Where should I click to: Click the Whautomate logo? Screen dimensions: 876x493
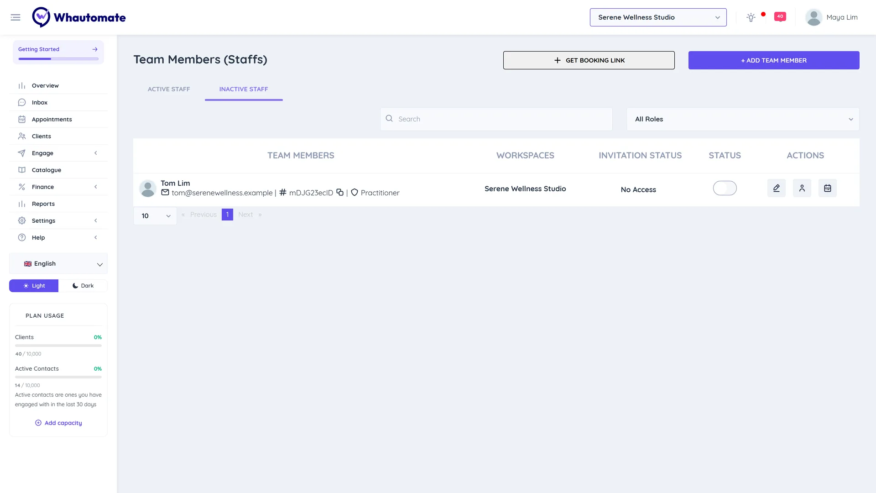(79, 17)
